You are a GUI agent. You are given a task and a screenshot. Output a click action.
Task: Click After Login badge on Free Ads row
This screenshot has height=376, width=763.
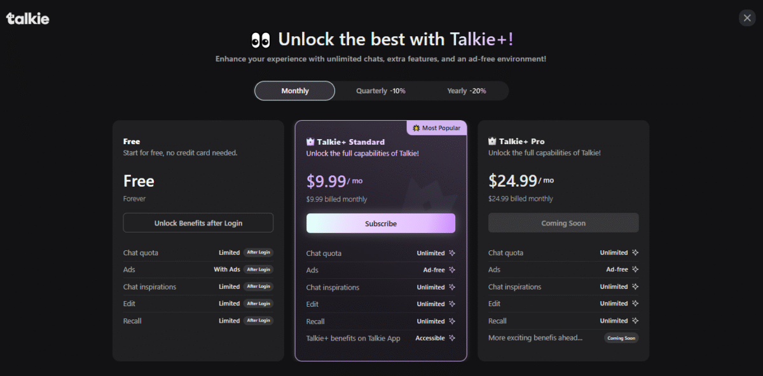point(258,269)
